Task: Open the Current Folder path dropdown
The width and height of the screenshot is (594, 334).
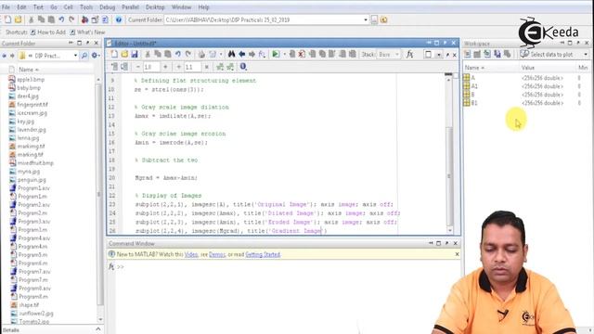Action: (x=366, y=19)
